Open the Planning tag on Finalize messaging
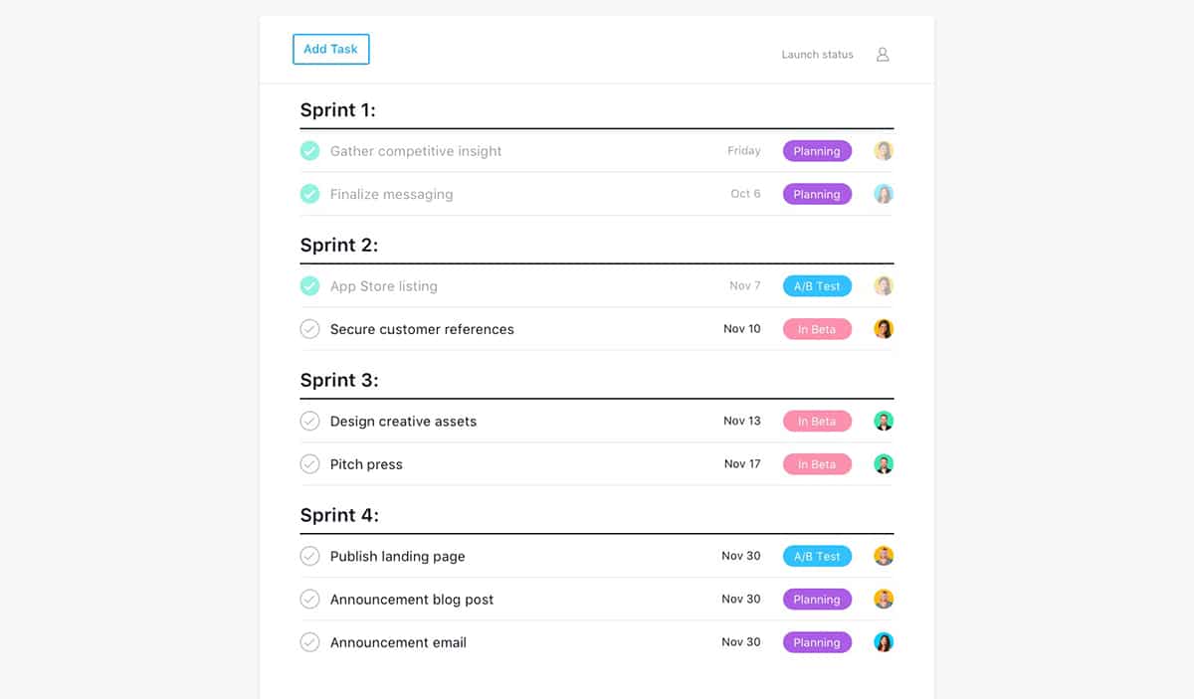The height and width of the screenshot is (699, 1194). [x=817, y=195]
